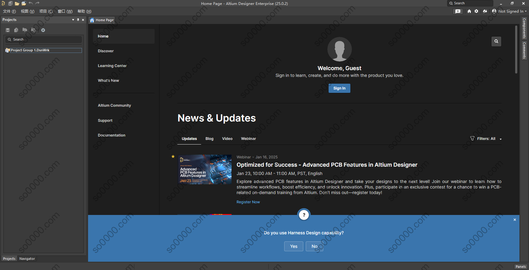529x270 pixels.
Task: Open the 视图 (V) menu
Action: (27, 11)
